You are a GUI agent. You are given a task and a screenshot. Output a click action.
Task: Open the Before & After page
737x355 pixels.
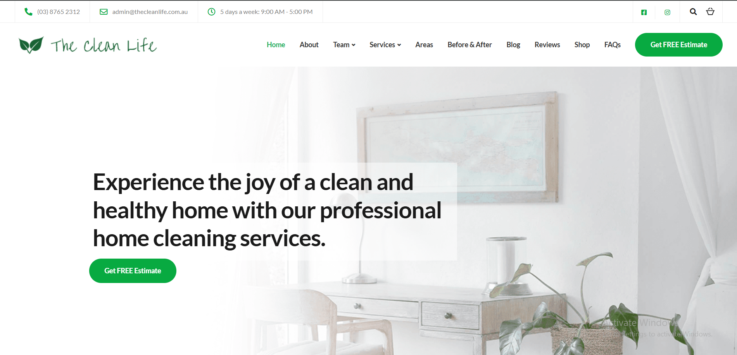[469, 45]
